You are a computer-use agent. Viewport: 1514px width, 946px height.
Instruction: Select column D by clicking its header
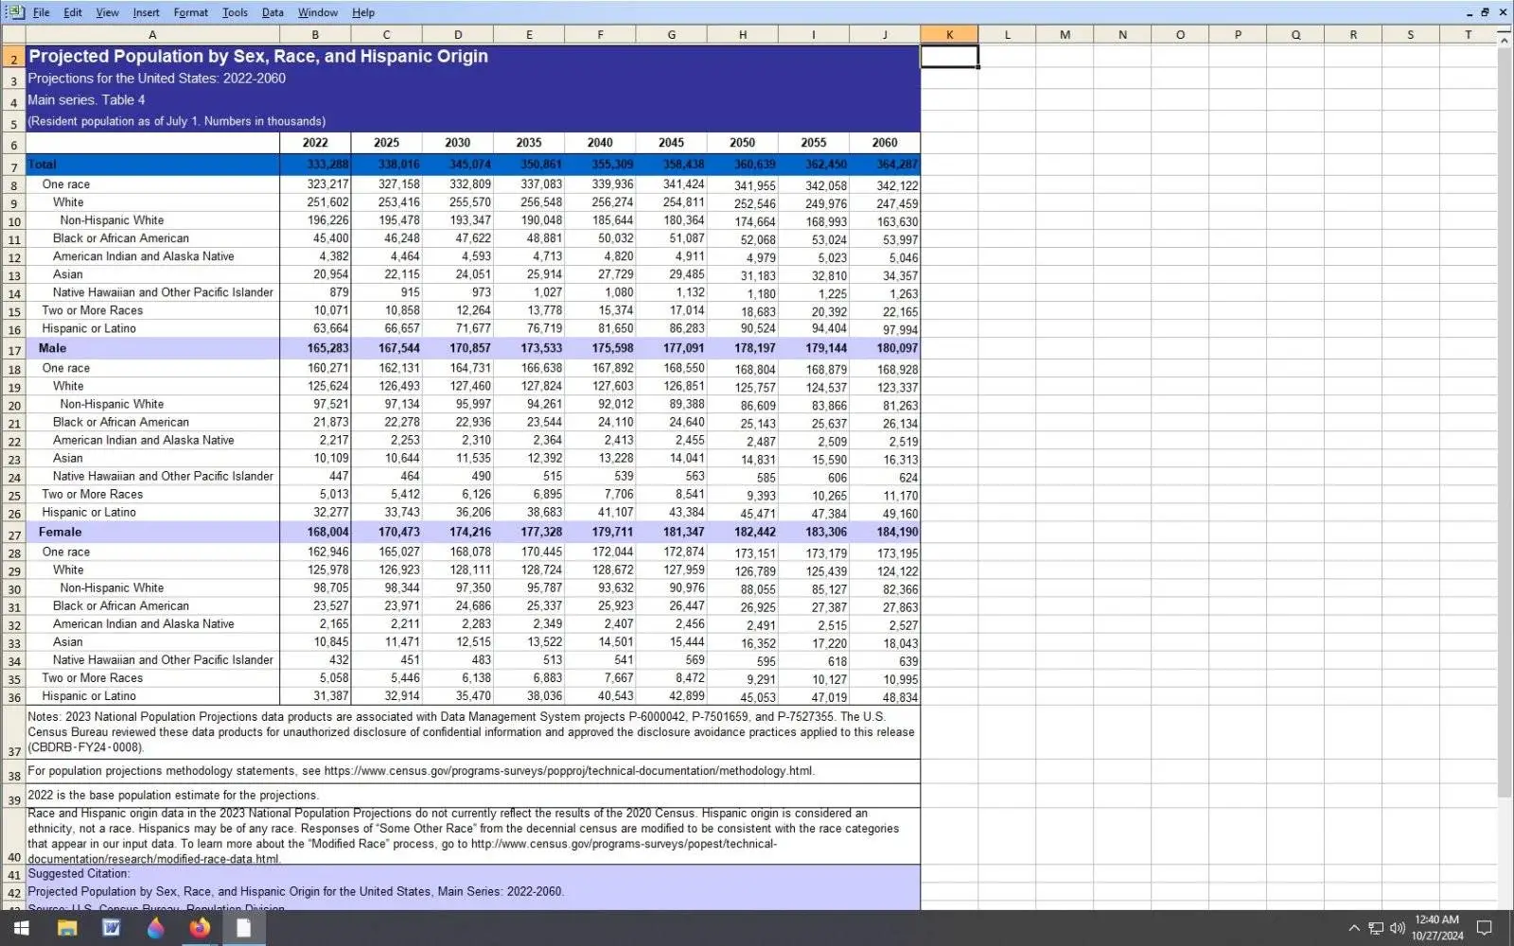pyautogui.click(x=458, y=34)
